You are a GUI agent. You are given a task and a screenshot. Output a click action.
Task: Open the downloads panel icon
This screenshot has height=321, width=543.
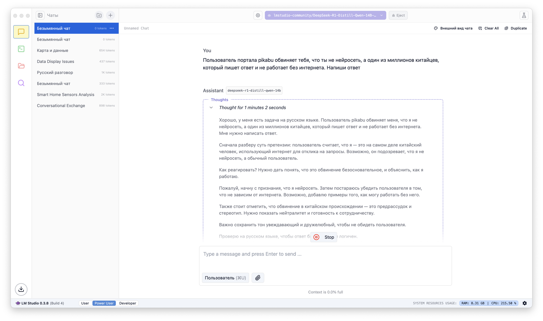(x=21, y=289)
